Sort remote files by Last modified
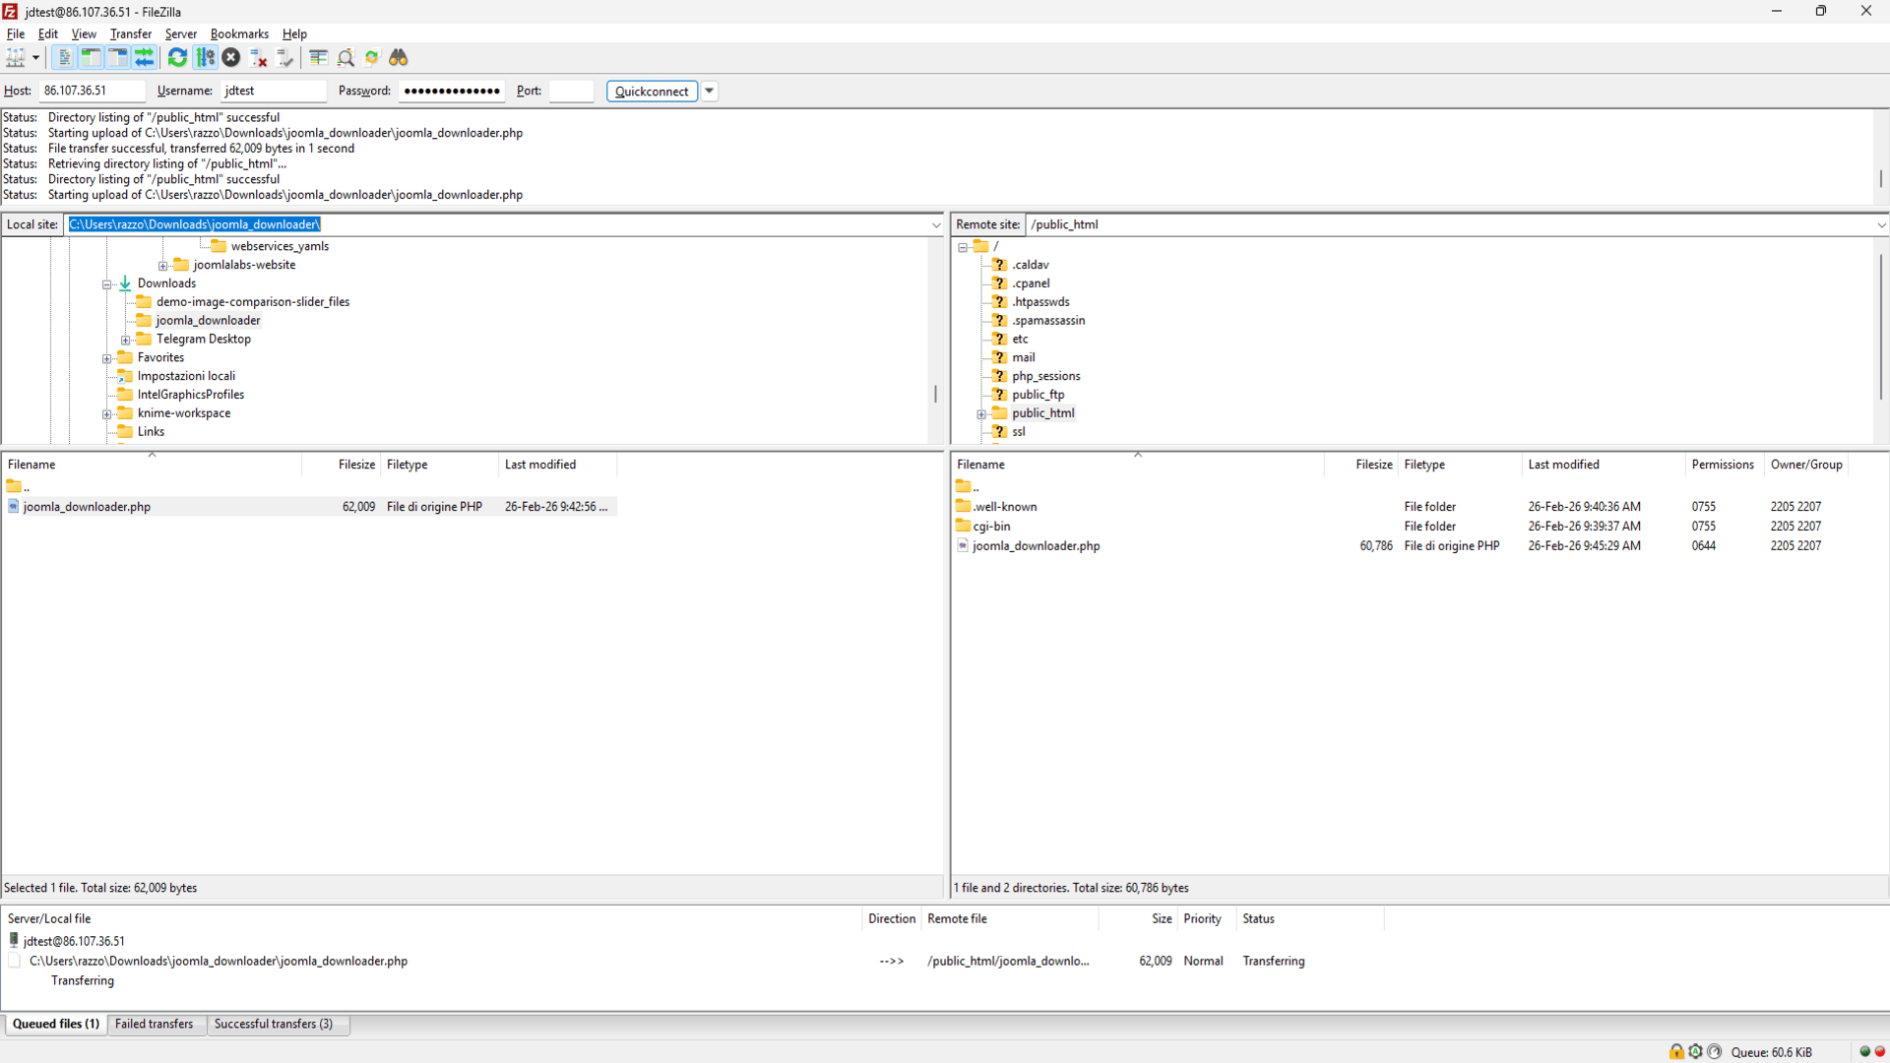 point(1563,465)
